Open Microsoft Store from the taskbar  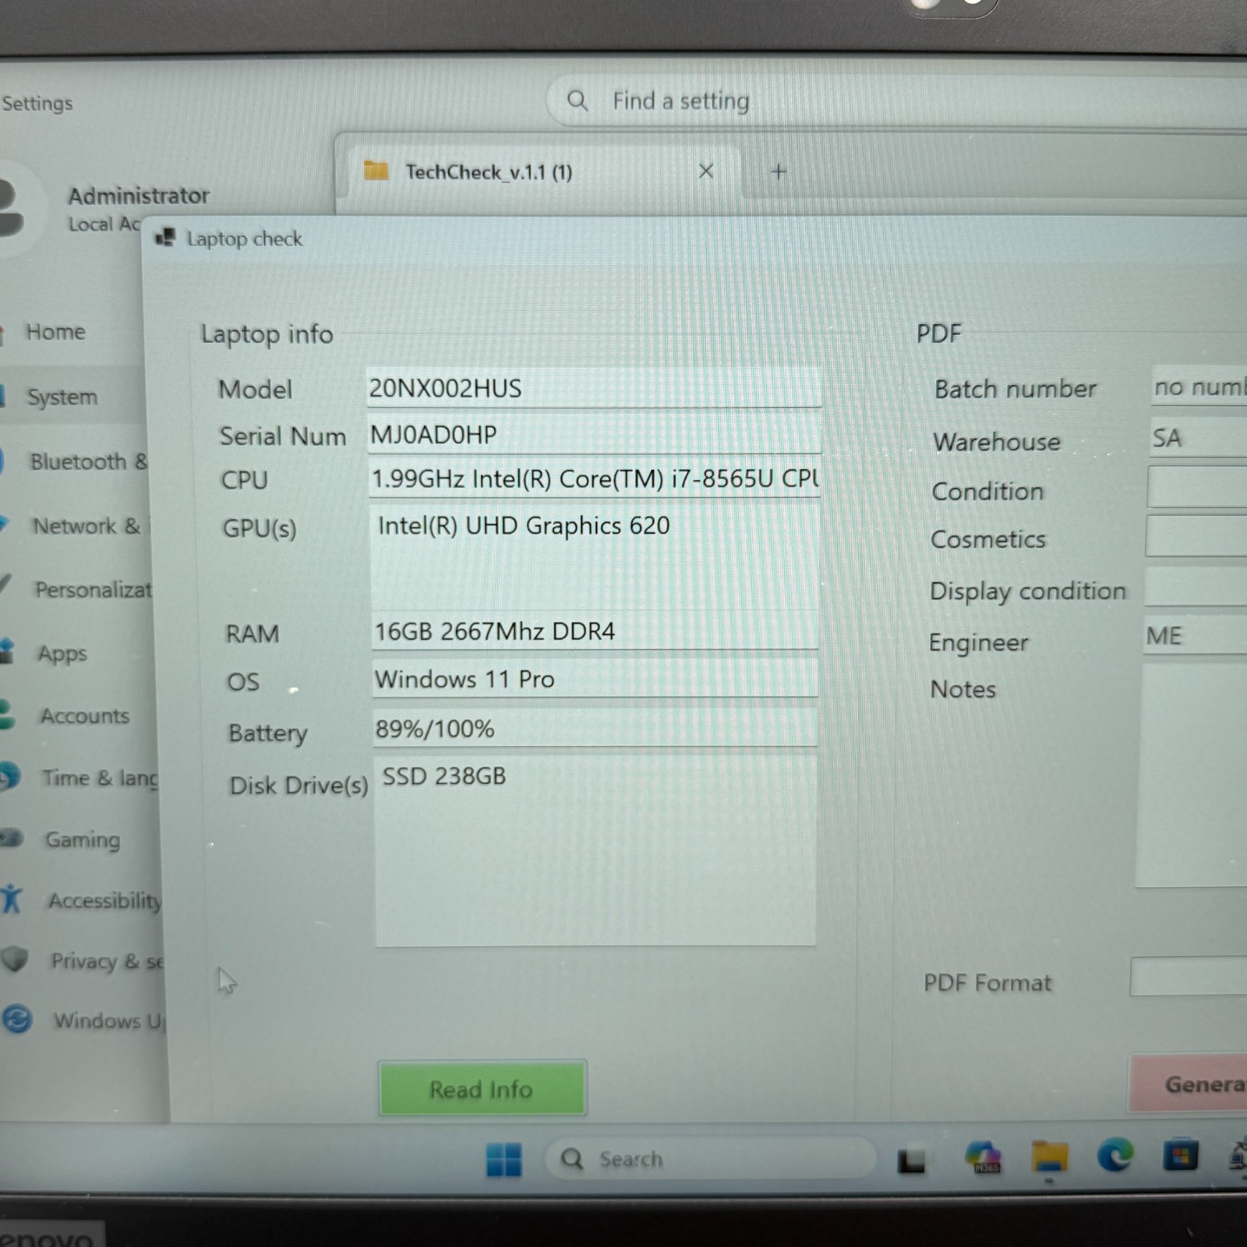point(1180,1154)
